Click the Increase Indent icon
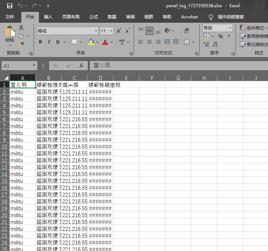The image size is (268, 251). 176,42
